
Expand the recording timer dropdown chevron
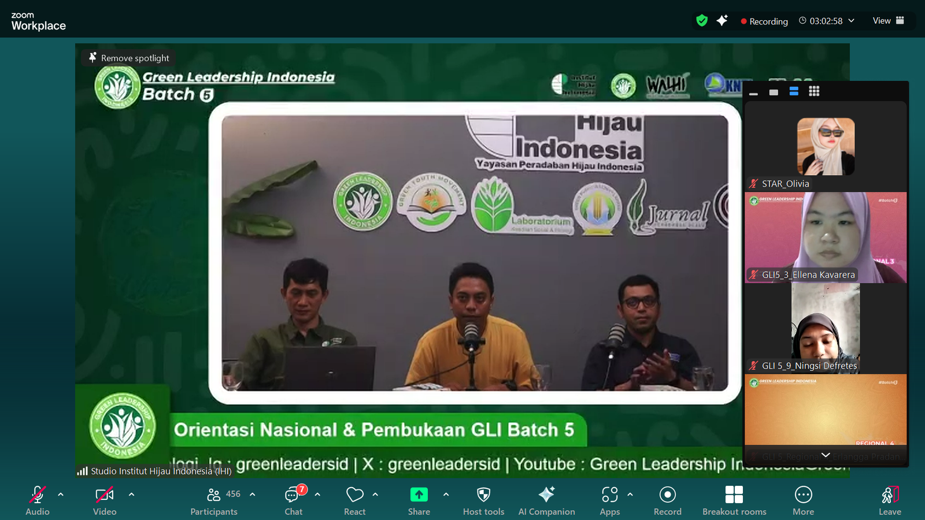click(852, 21)
